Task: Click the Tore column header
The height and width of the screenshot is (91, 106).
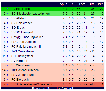Action: pos(82,4)
